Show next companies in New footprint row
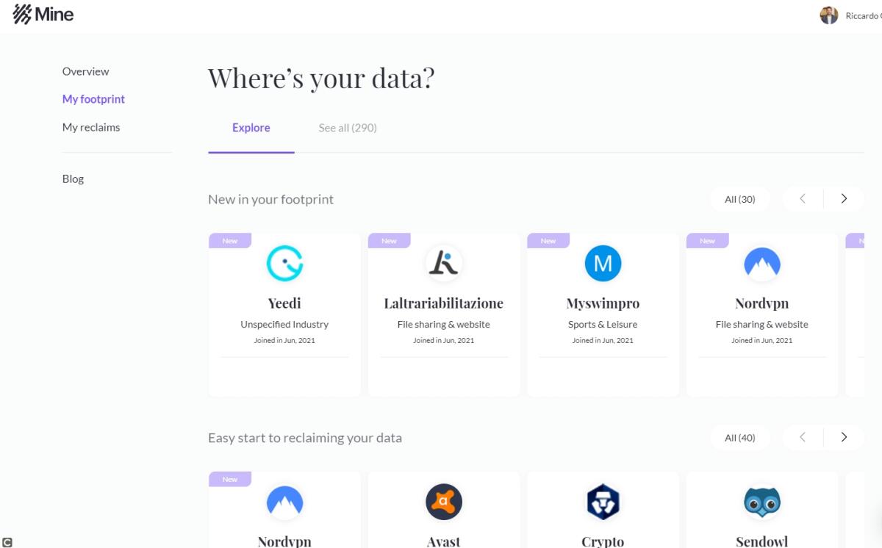The height and width of the screenshot is (548, 882). 844,199
